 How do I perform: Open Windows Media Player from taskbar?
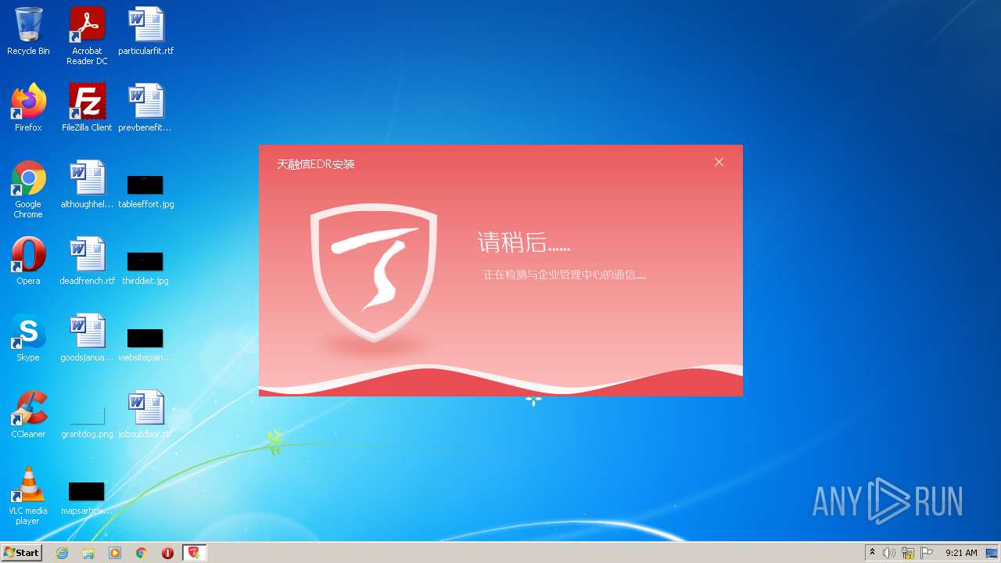115,553
